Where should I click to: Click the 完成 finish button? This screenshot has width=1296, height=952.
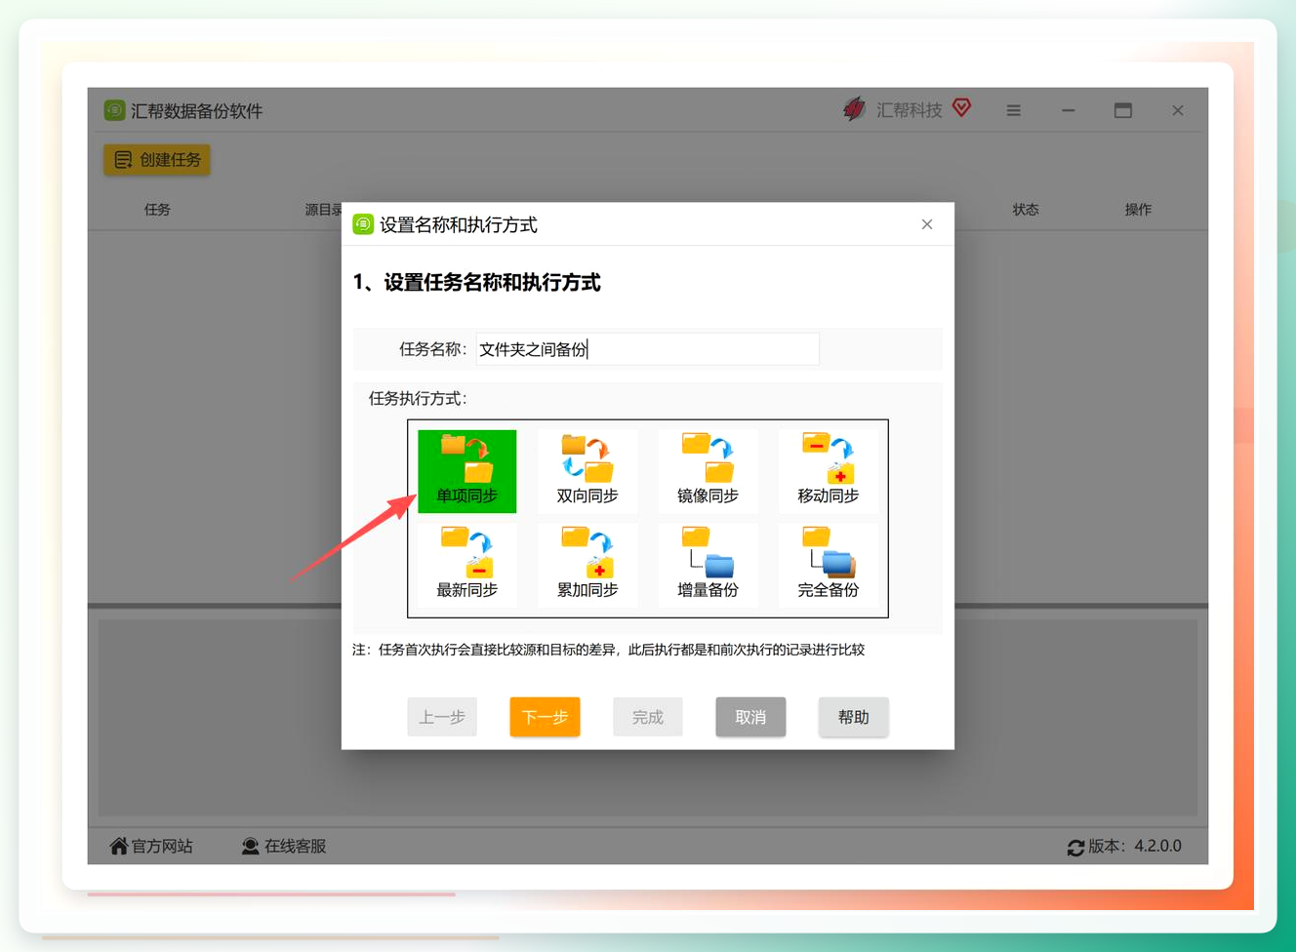pos(648,717)
